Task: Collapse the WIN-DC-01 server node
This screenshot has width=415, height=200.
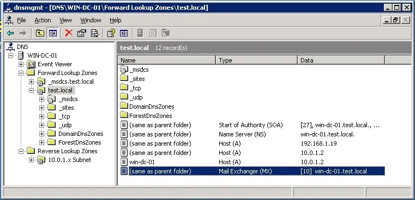Action: click(10, 55)
